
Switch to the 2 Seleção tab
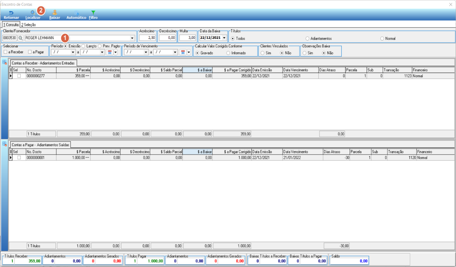28,25
